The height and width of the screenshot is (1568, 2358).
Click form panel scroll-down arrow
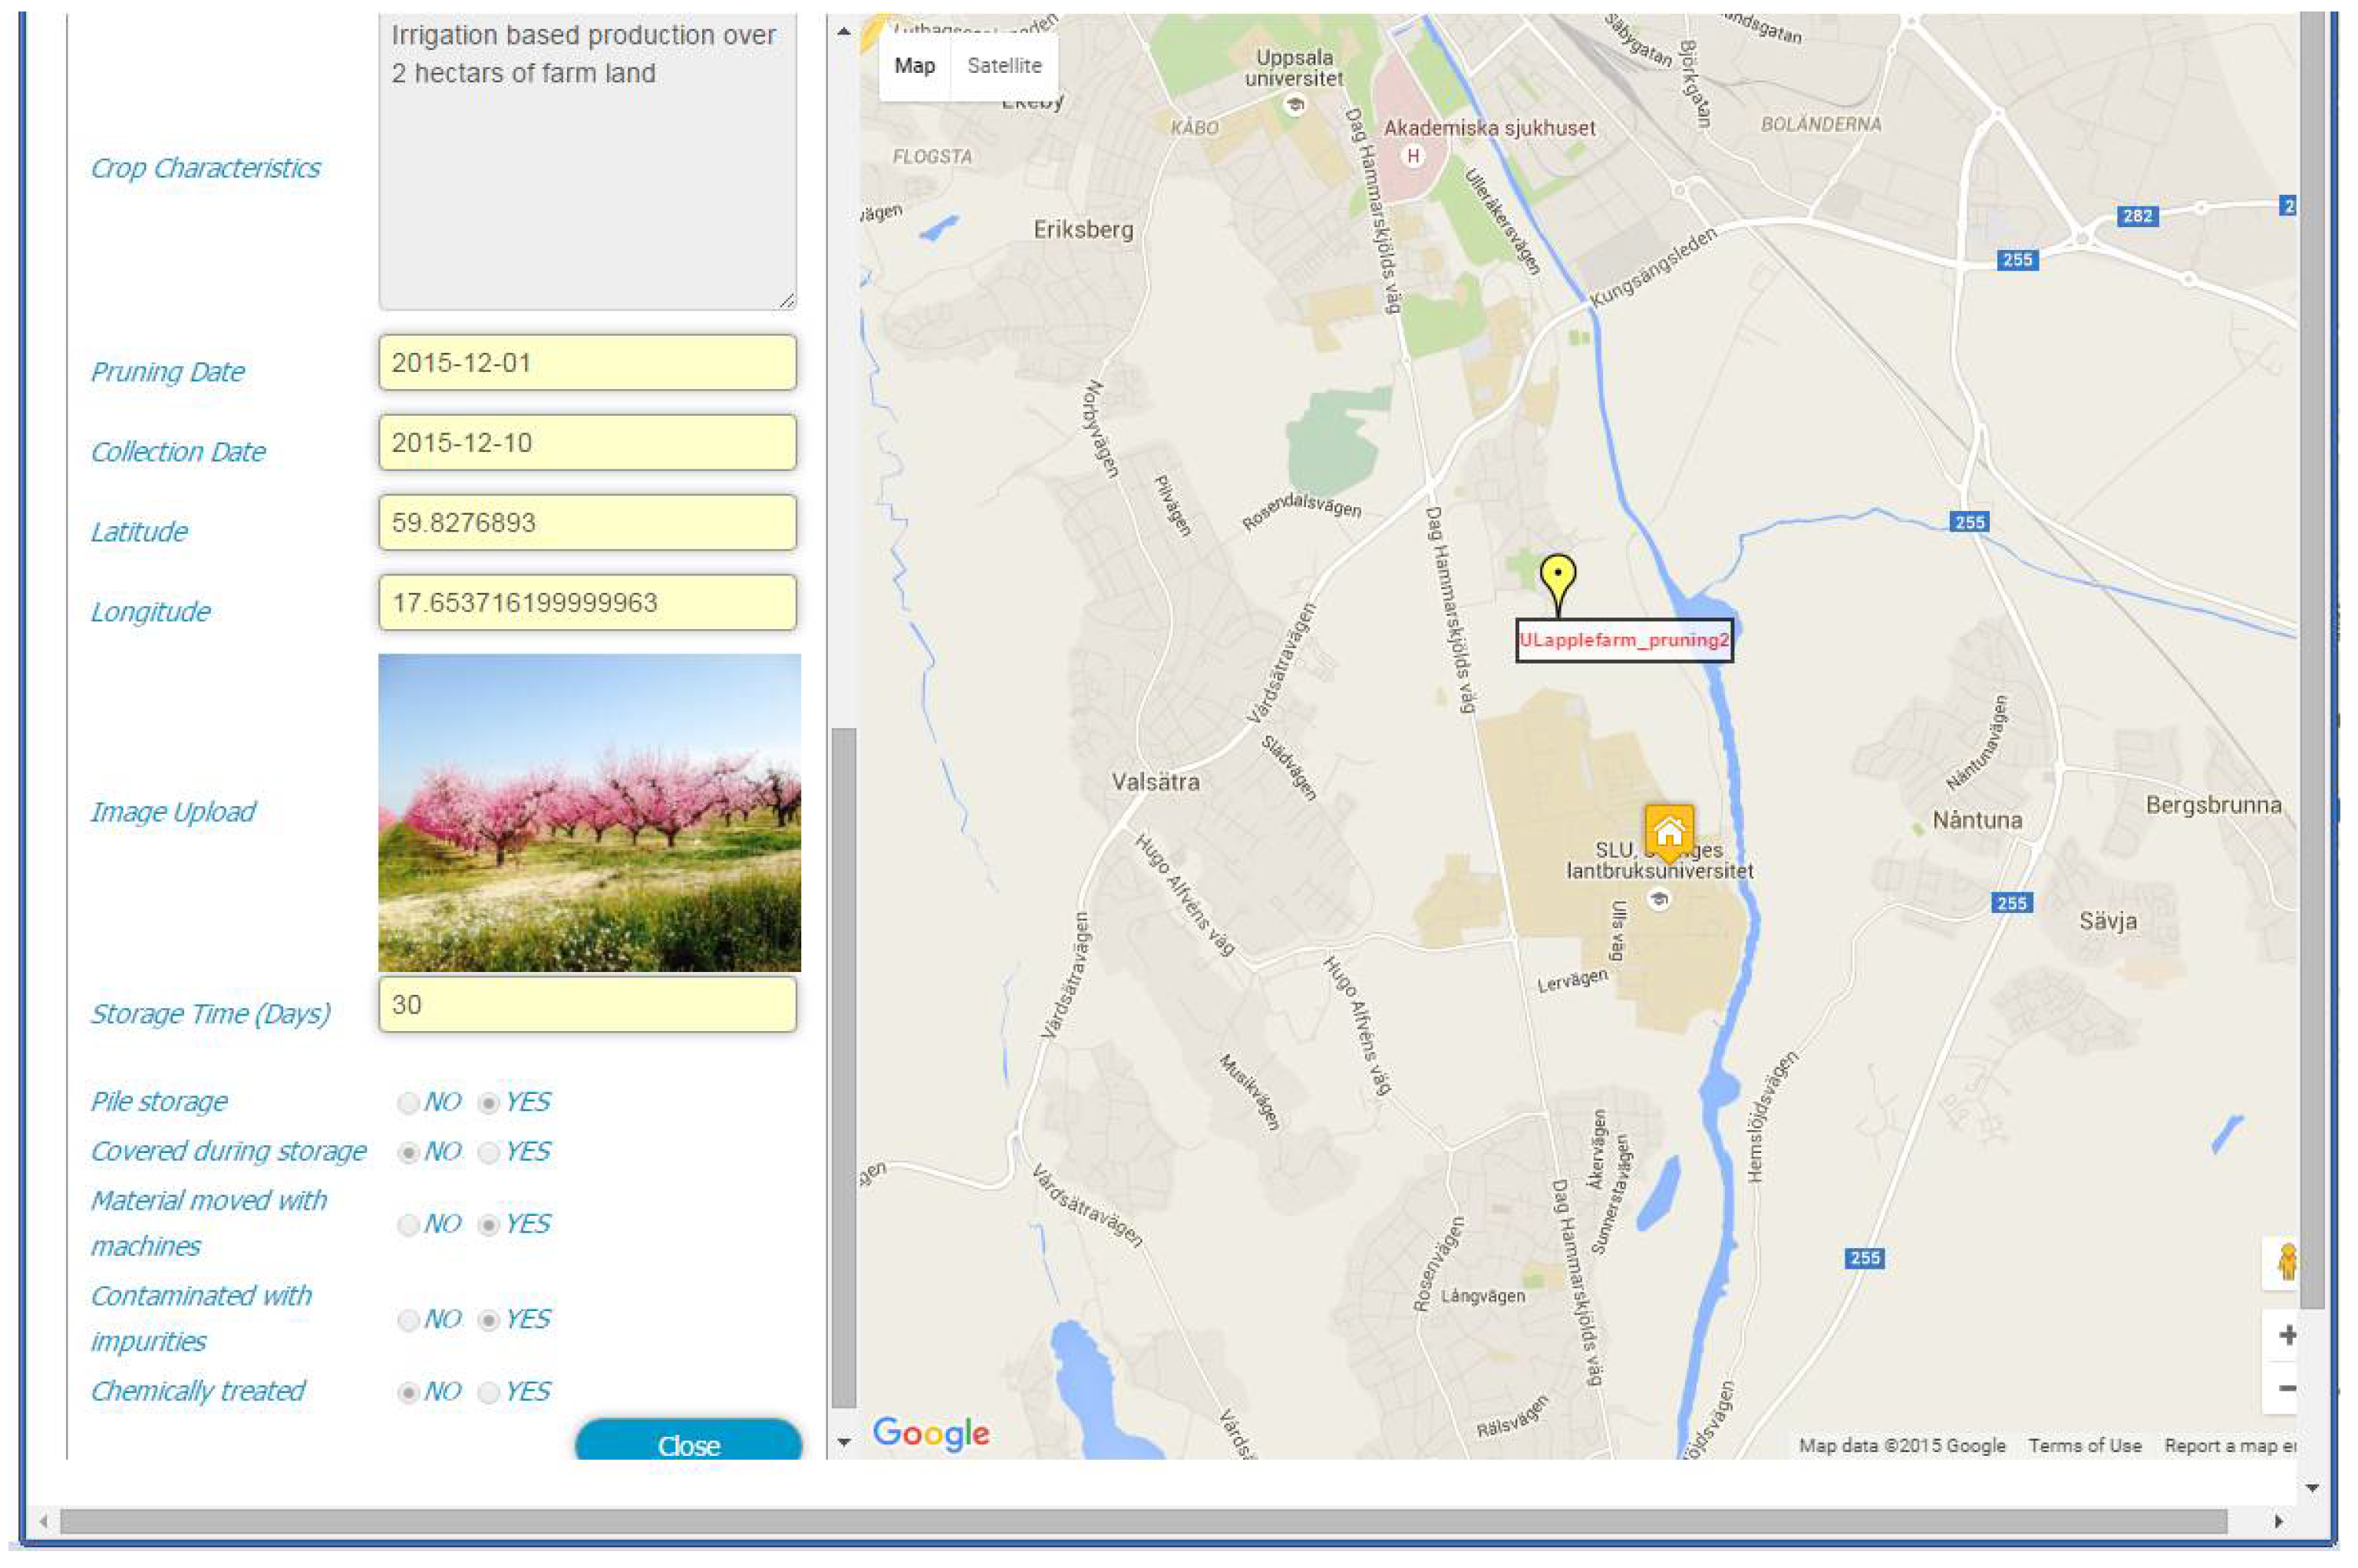point(844,1441)
